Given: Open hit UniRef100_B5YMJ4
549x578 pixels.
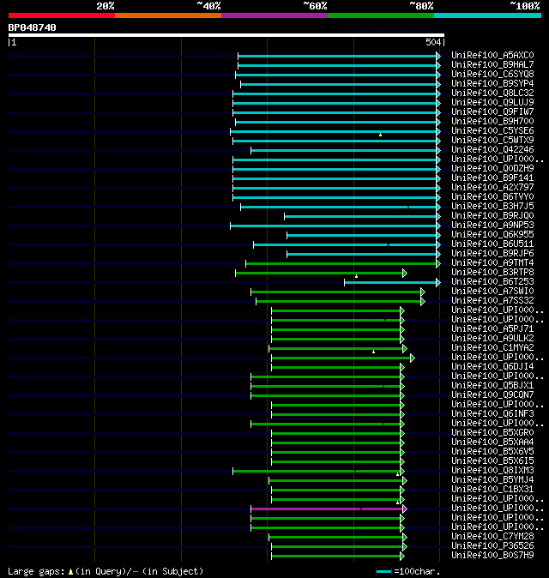Looking at the screenshot, I should [492, 480].
